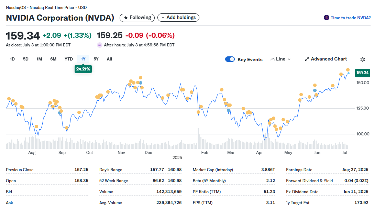Click the Ex-Dividend Date value Jun 11, 2025
Screen dimensions: 374x209
pos(356,191)
